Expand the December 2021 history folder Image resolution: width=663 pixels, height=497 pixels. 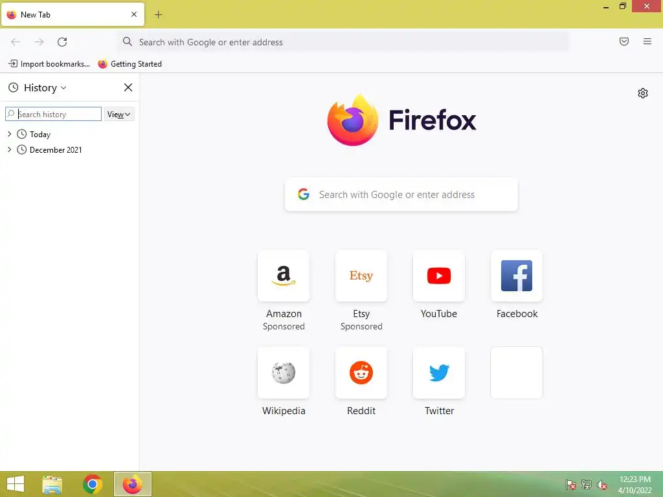[9, 149]
